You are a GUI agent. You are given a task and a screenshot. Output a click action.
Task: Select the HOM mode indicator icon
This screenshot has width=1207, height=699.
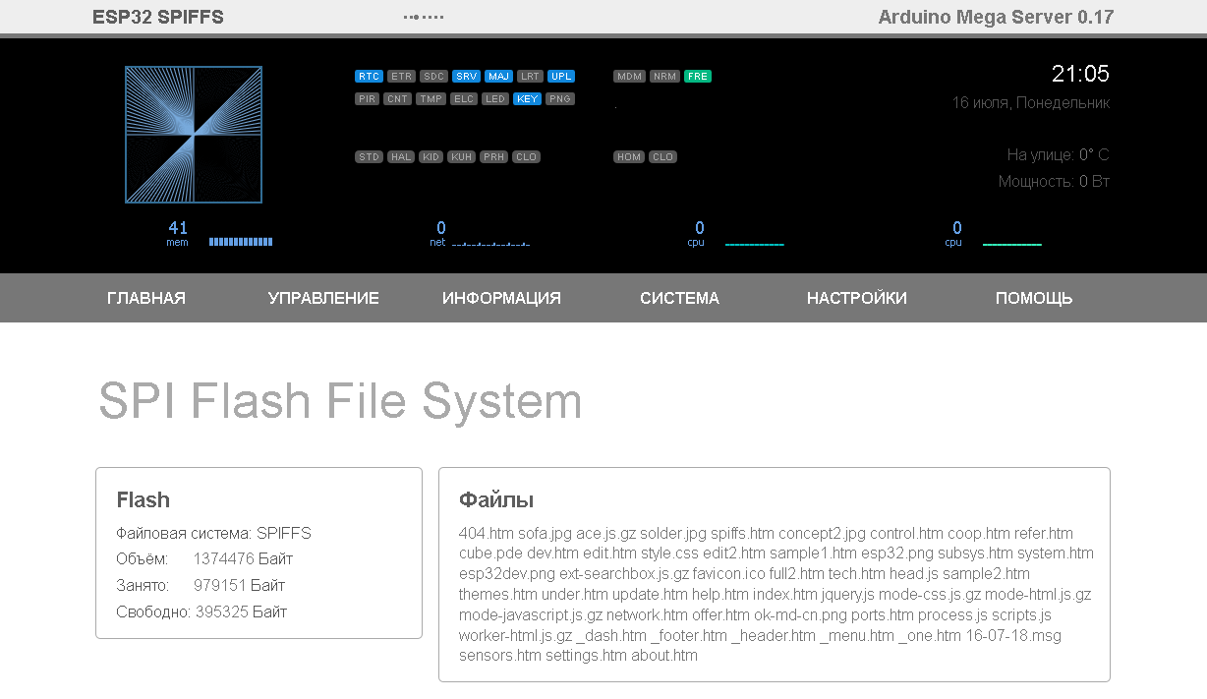click(629, 156)
